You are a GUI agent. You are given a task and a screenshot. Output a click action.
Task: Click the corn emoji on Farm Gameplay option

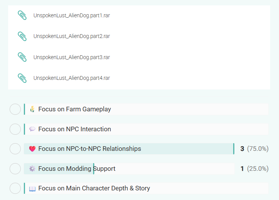(32, 109)
